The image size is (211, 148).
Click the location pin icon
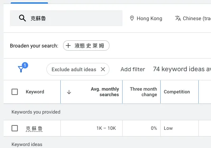pos(132,18)
